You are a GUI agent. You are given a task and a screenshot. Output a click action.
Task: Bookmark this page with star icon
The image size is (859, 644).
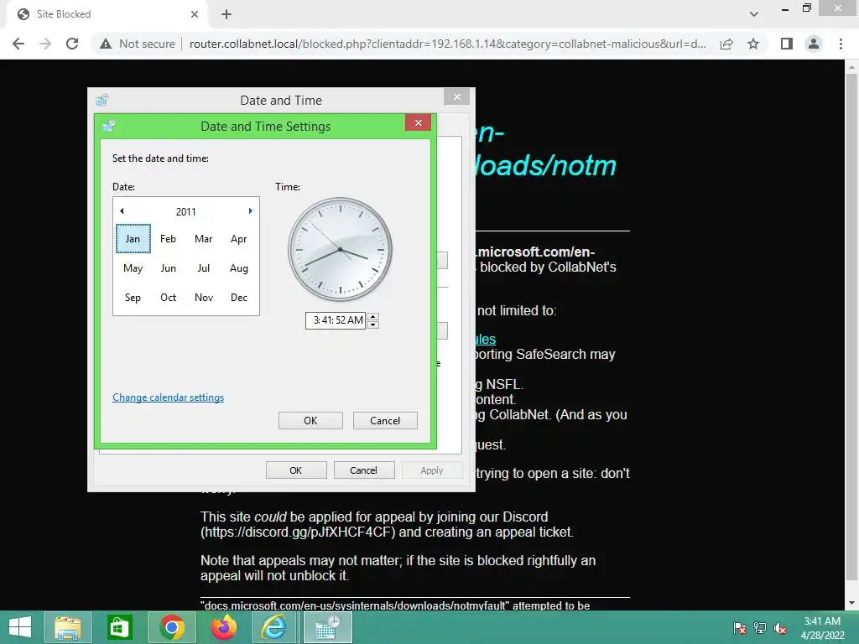point(753,44)
